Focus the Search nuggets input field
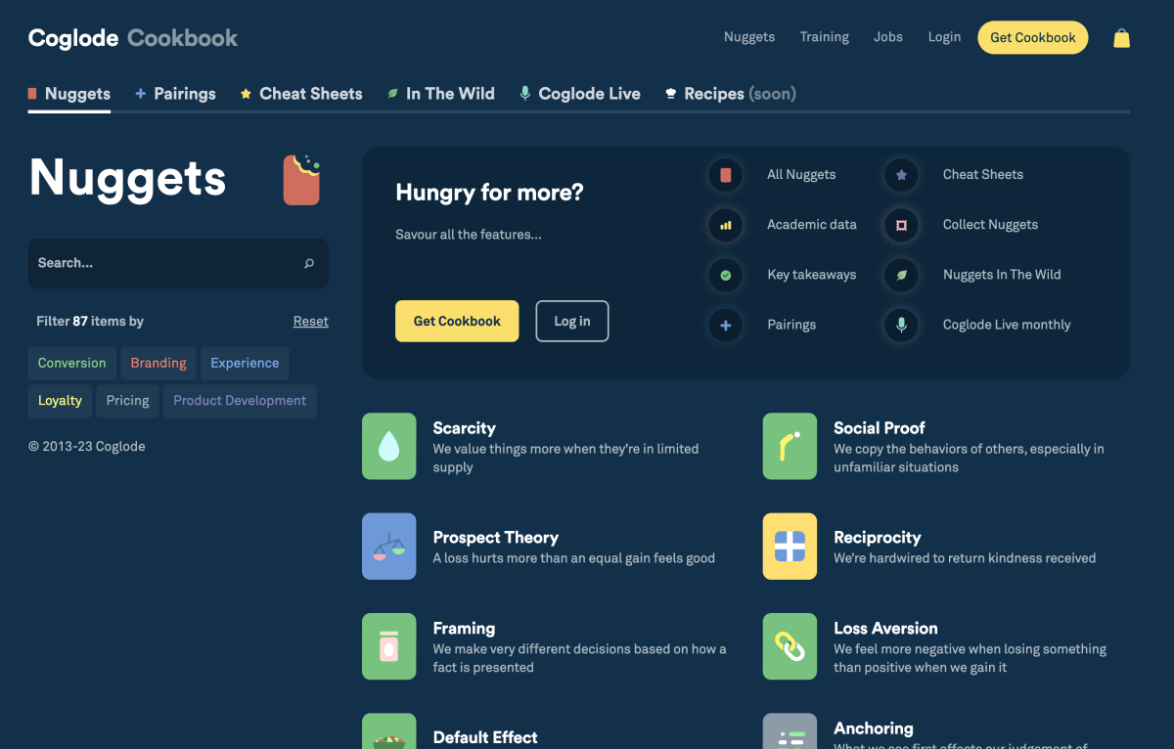 [178, 263]
